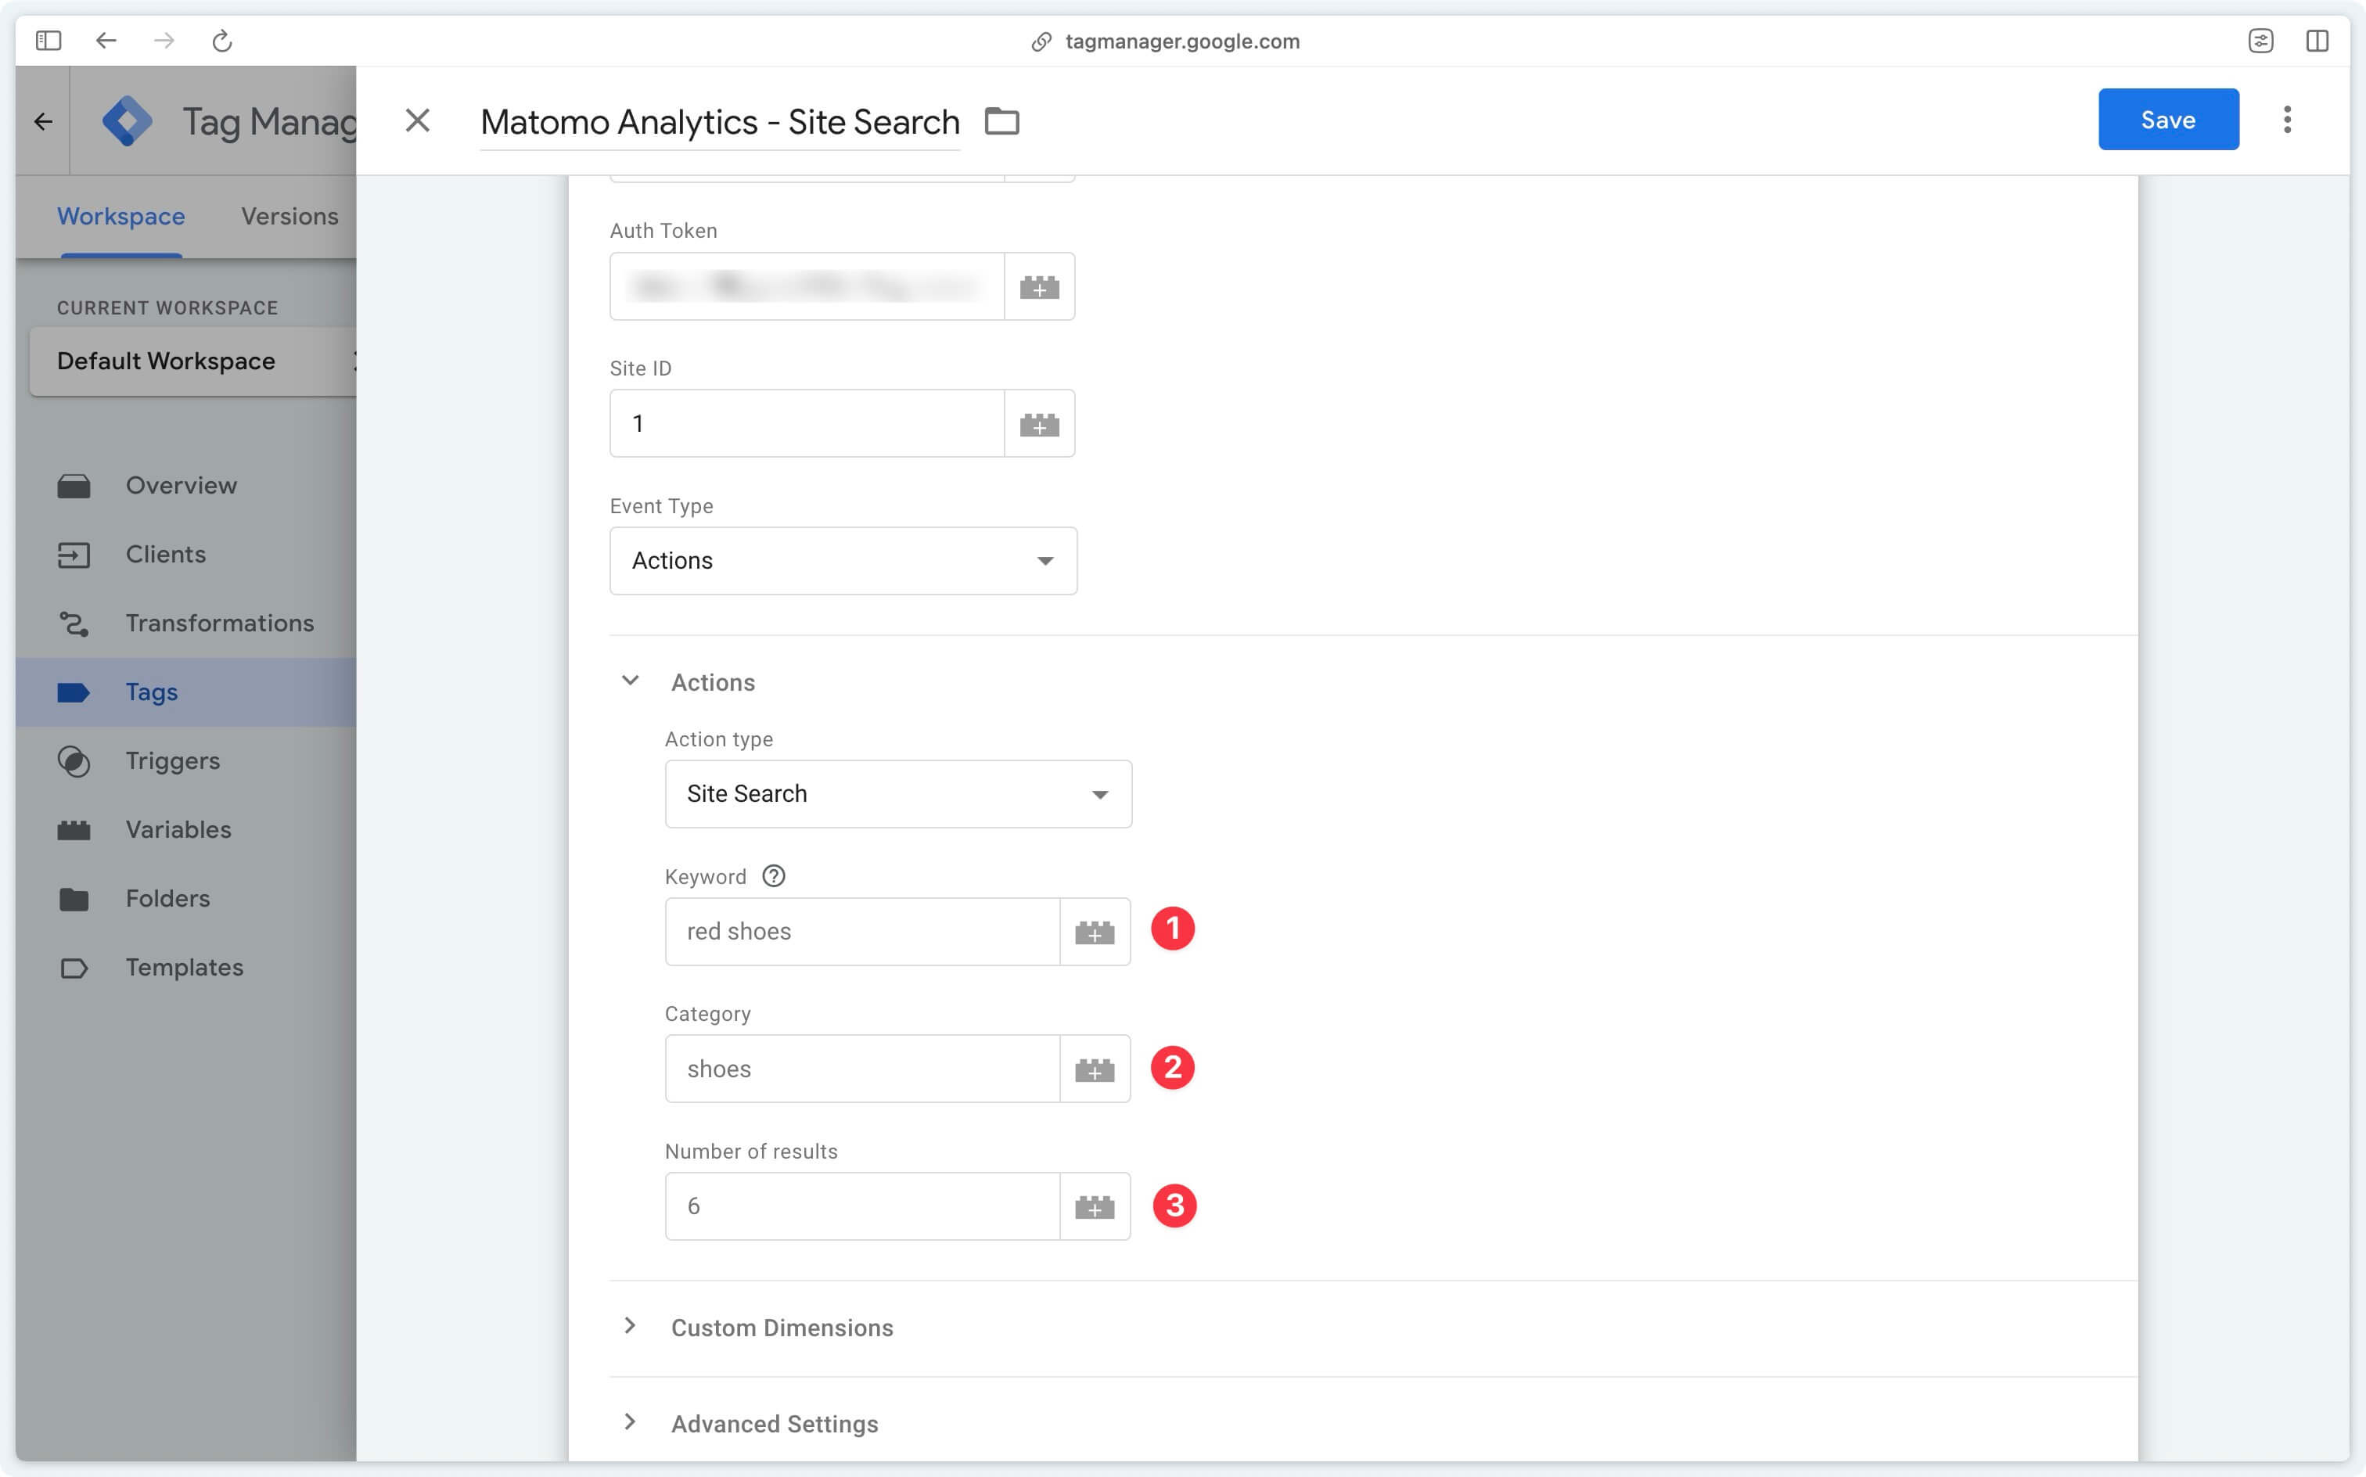Switch to the Workspace tab
Image resolution: width=2366 pixels, height=1477 pixels.
[121, 217]
